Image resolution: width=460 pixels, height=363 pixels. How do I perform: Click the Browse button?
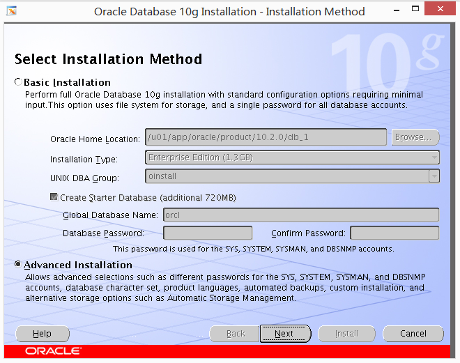pyautogui.click(x=415, y=137)
